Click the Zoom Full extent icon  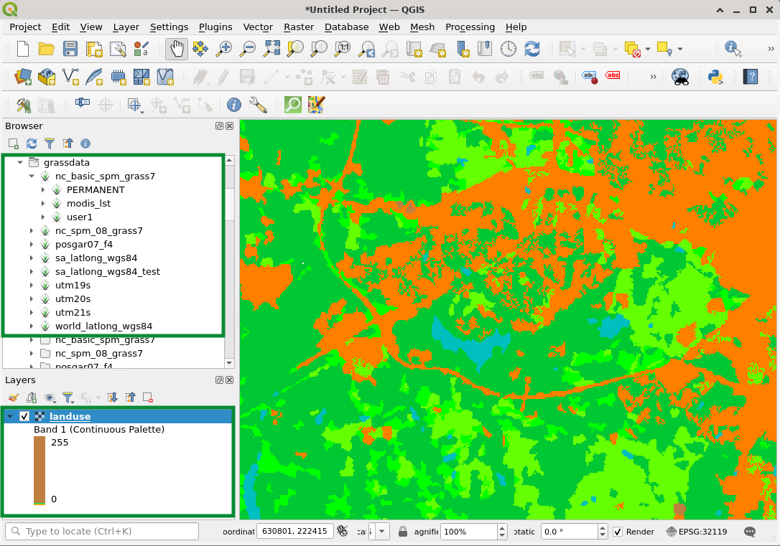[x=271, y=49]
